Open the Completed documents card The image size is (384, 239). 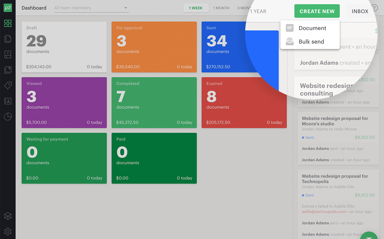154,102
